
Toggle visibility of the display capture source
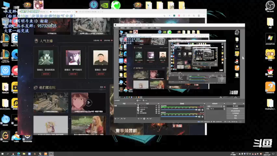point(157,113)
